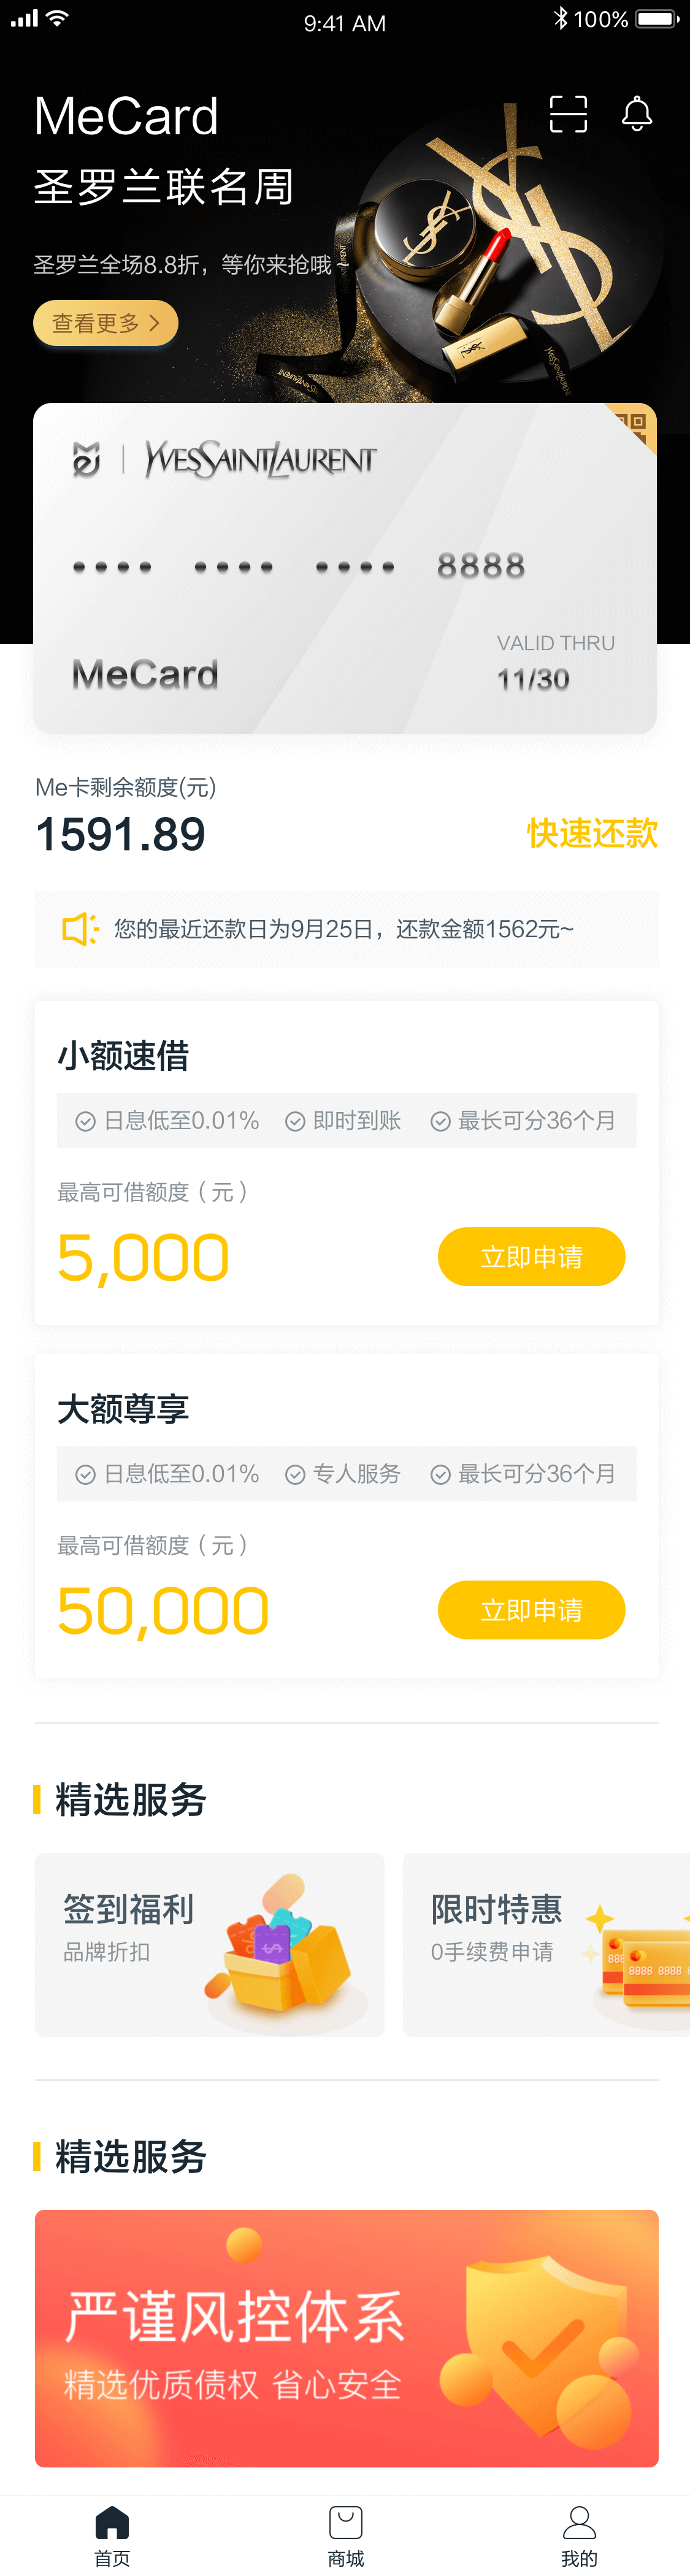Switch to the 商城 shop tab
690x2576 pixels.
(x=345, y=2535)
